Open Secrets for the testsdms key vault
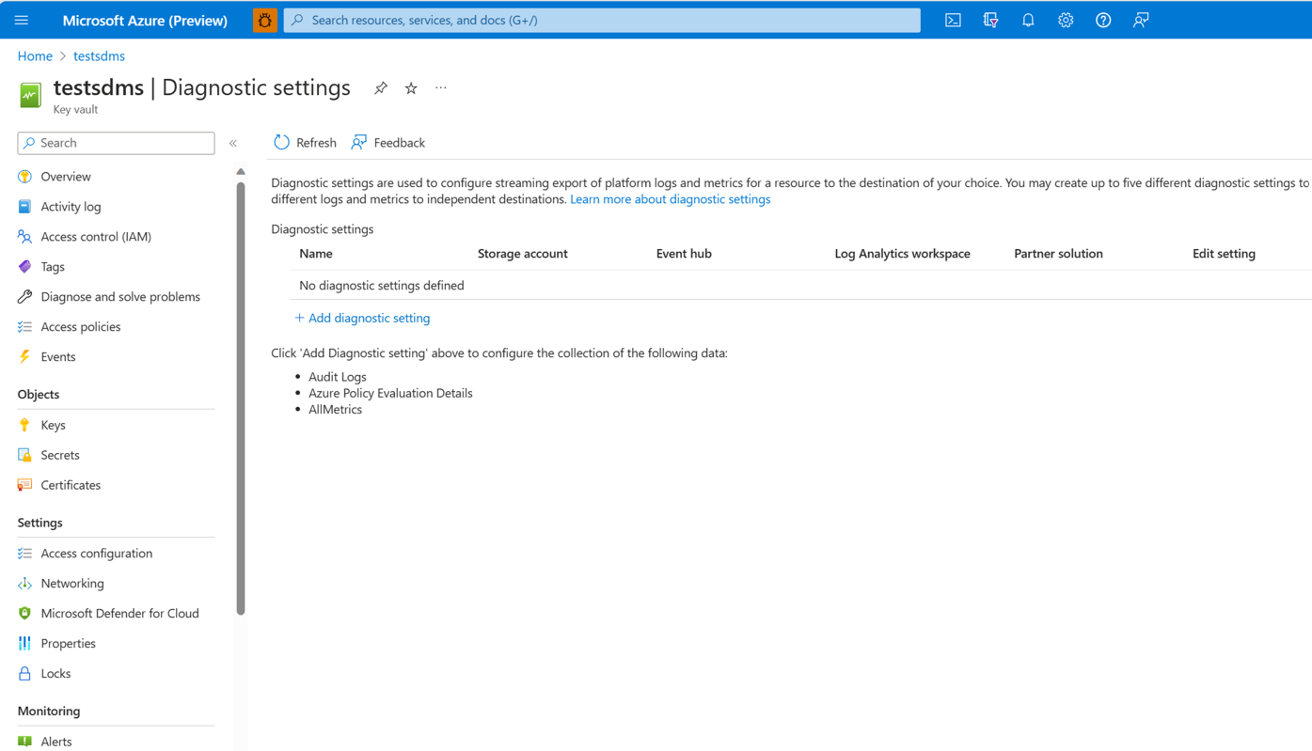 (60, 455)
